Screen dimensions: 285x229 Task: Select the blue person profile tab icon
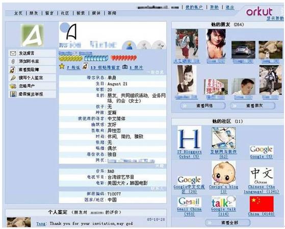[x=129, y=45]
